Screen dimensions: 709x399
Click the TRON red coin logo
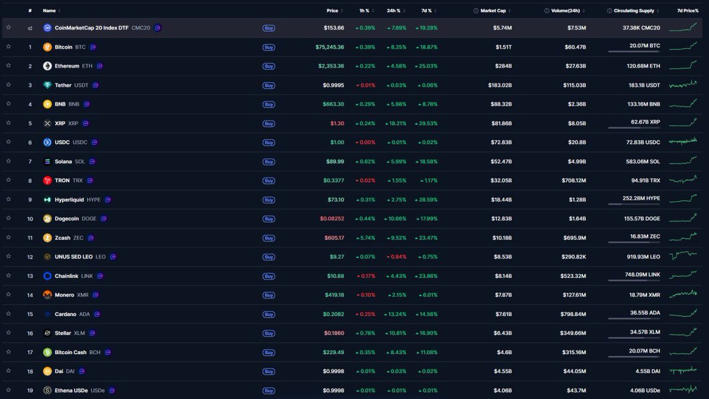pos(47,181)
